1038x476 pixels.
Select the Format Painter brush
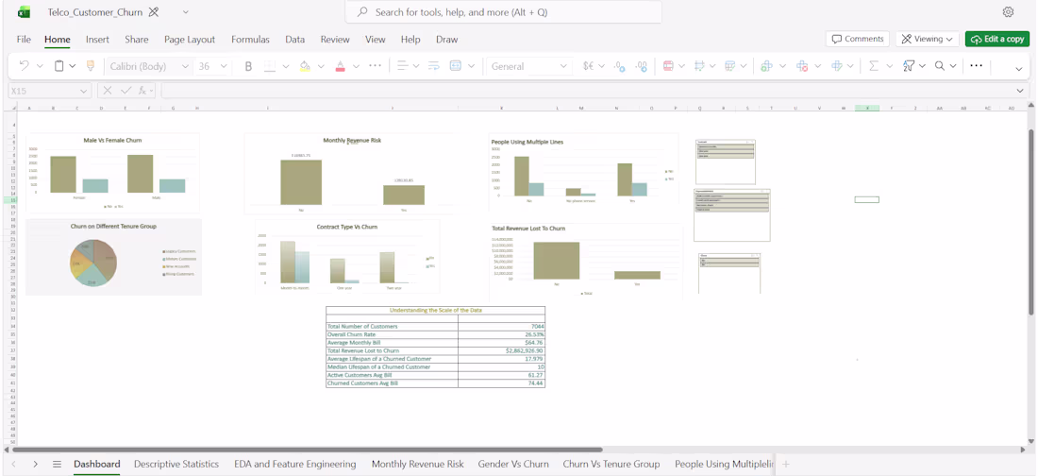(90, 65)
